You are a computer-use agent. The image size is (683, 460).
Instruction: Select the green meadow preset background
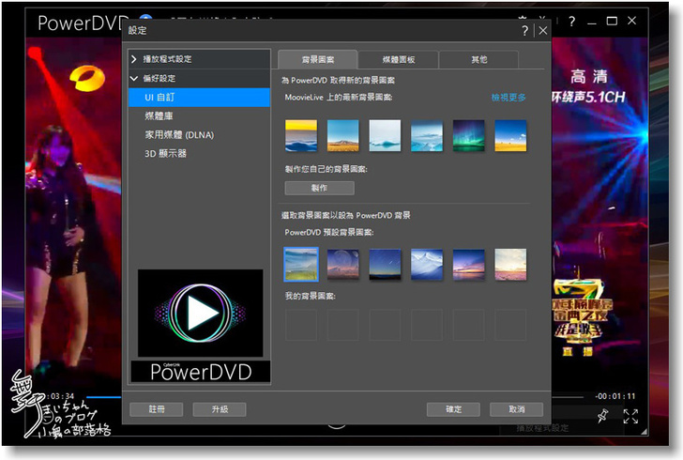pyautogui.click(x=300, y=264)
